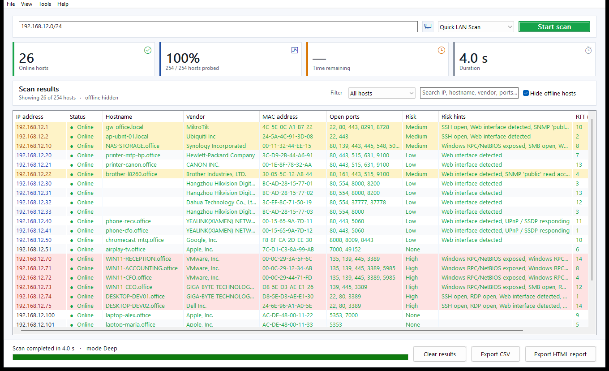Sort by the MAC address column header
Screen dimensions: 609x371
[293, 116]
